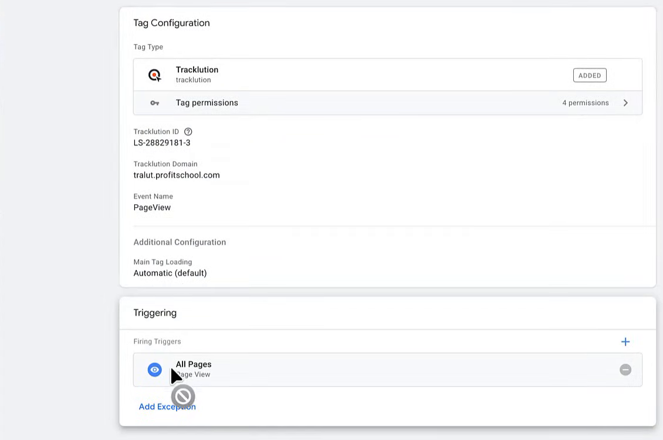Click the Add Exception link
Image resolution: width=663 pixels, height=440 pixels.
pos(167,407)
